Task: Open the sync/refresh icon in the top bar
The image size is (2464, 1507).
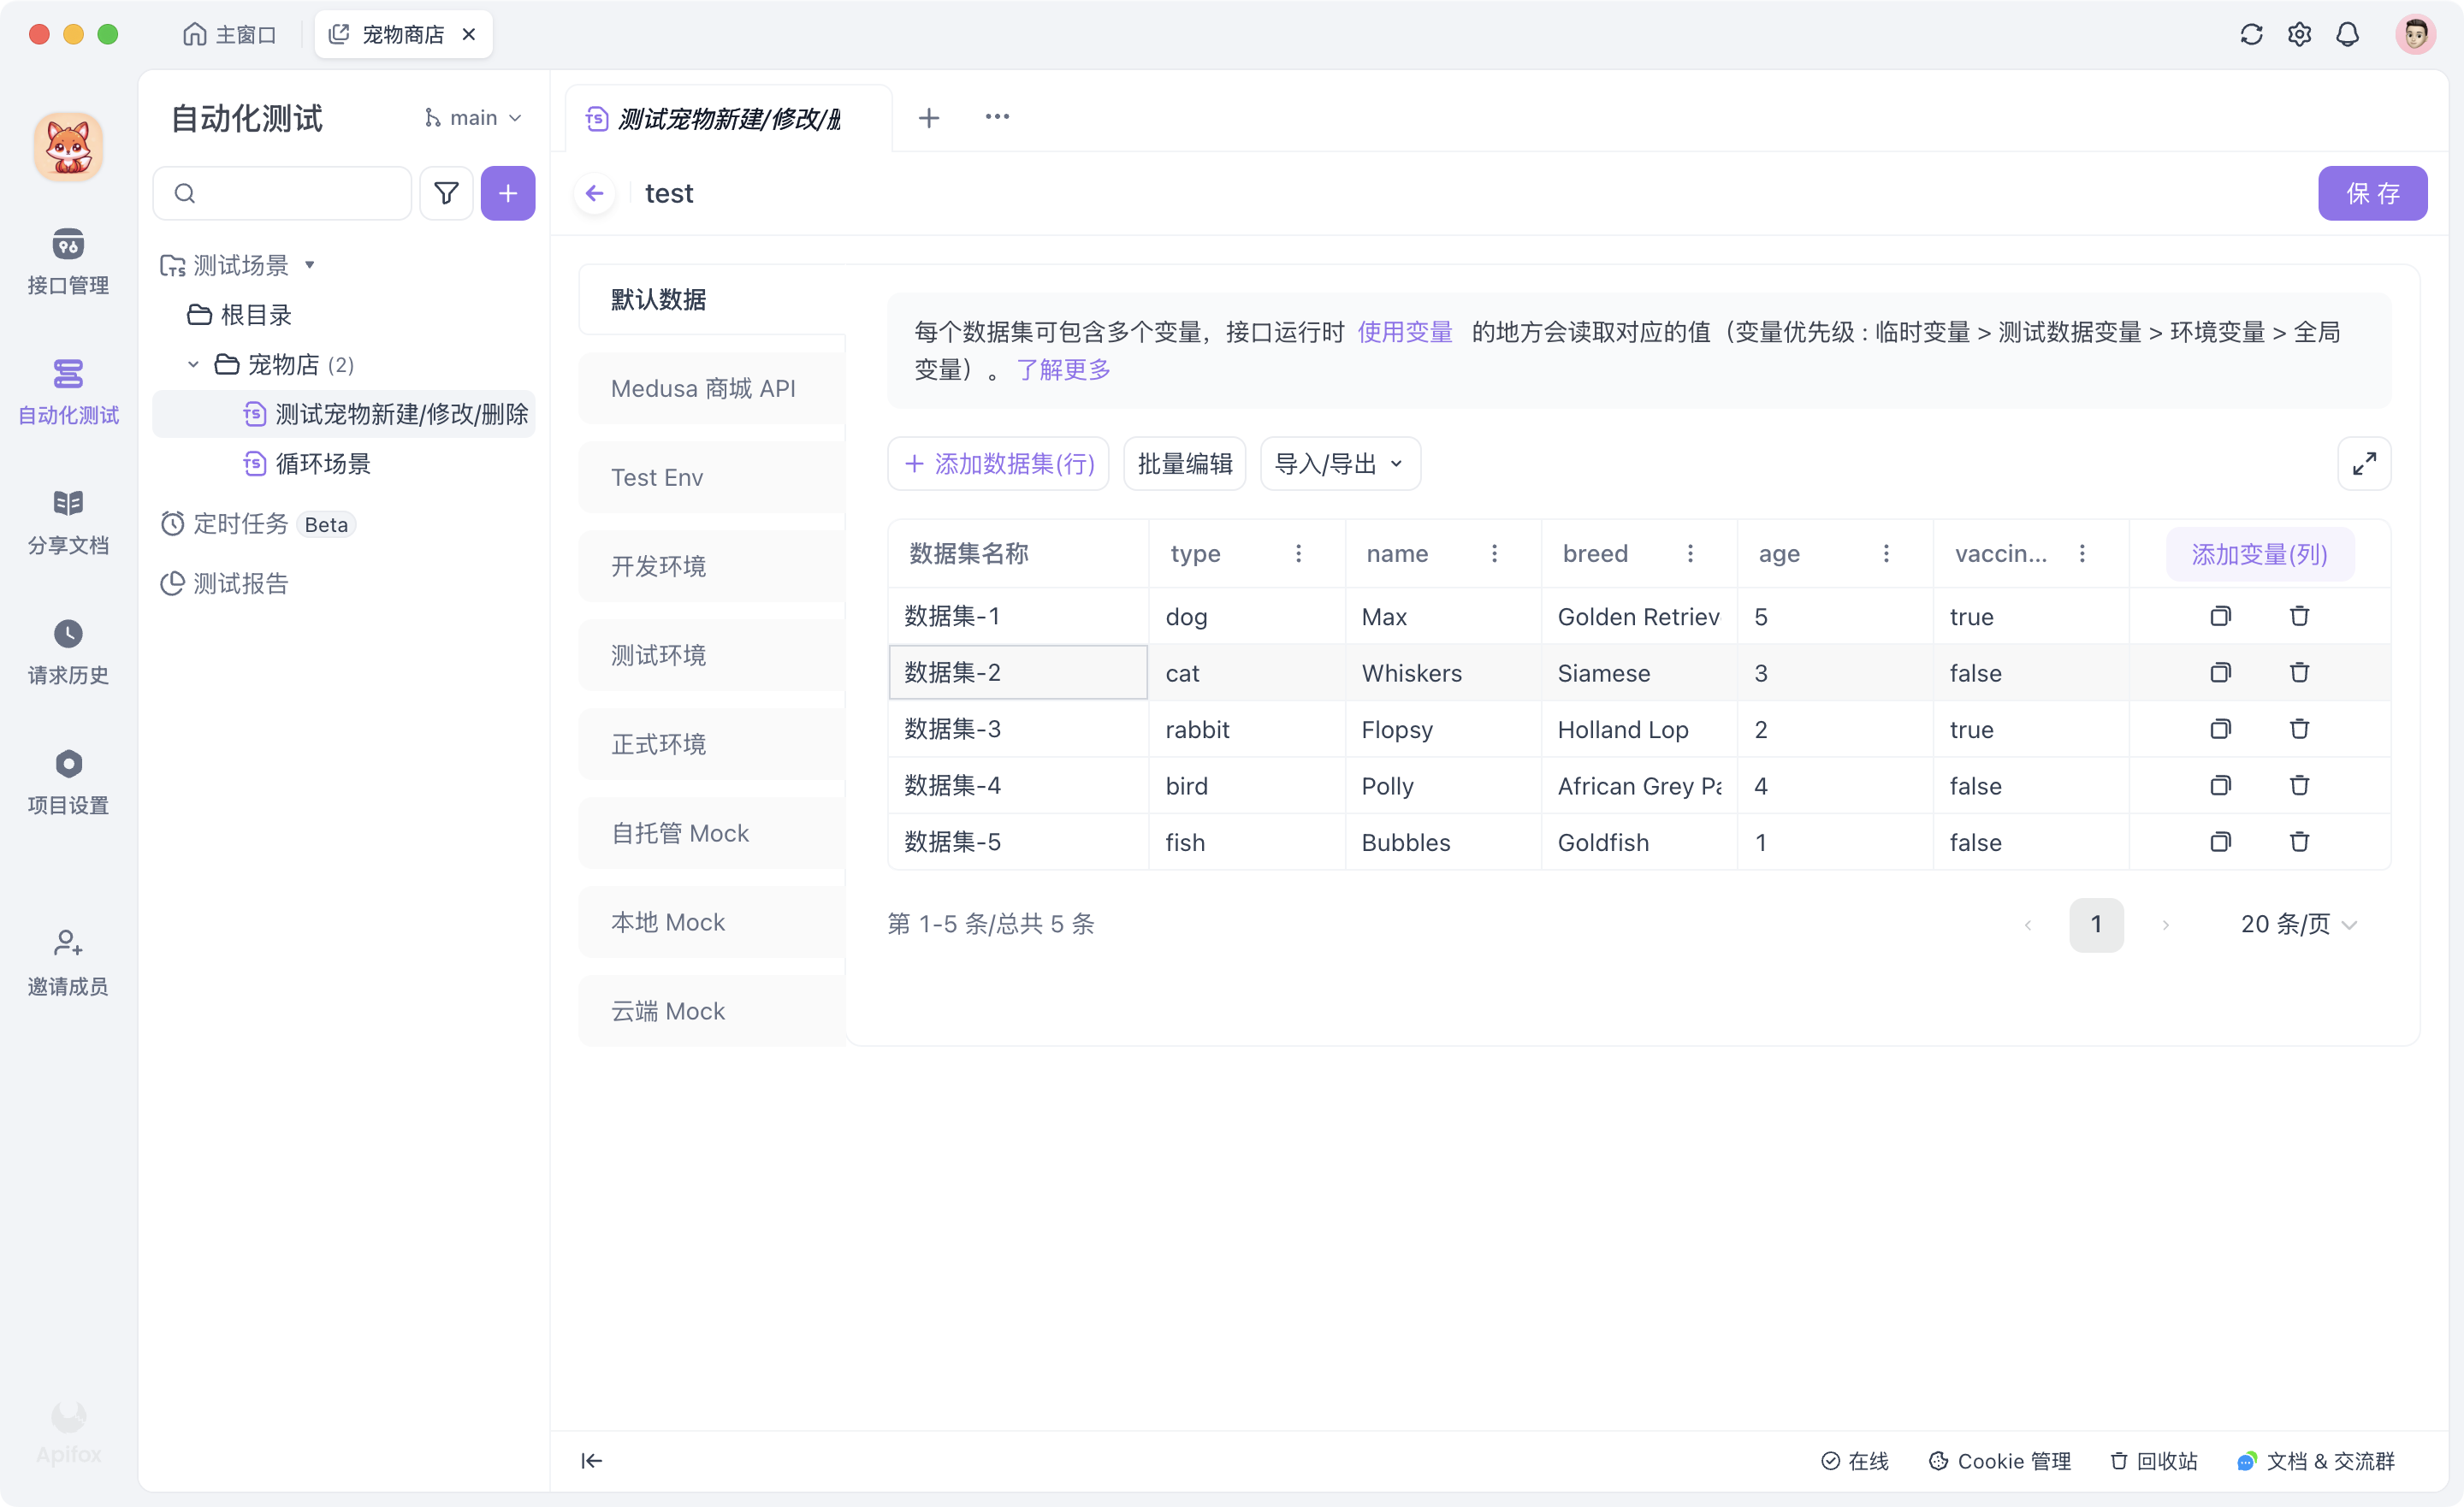Action: tap(2251, 33)
